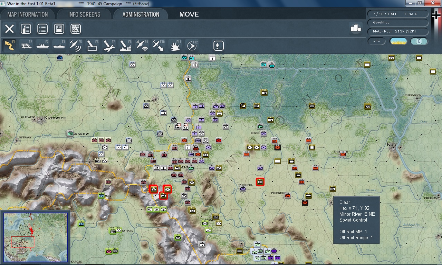Screen dimensions: 442x265
Task: Select the F10 air transfer icon
Action: (x=158, y=46)
